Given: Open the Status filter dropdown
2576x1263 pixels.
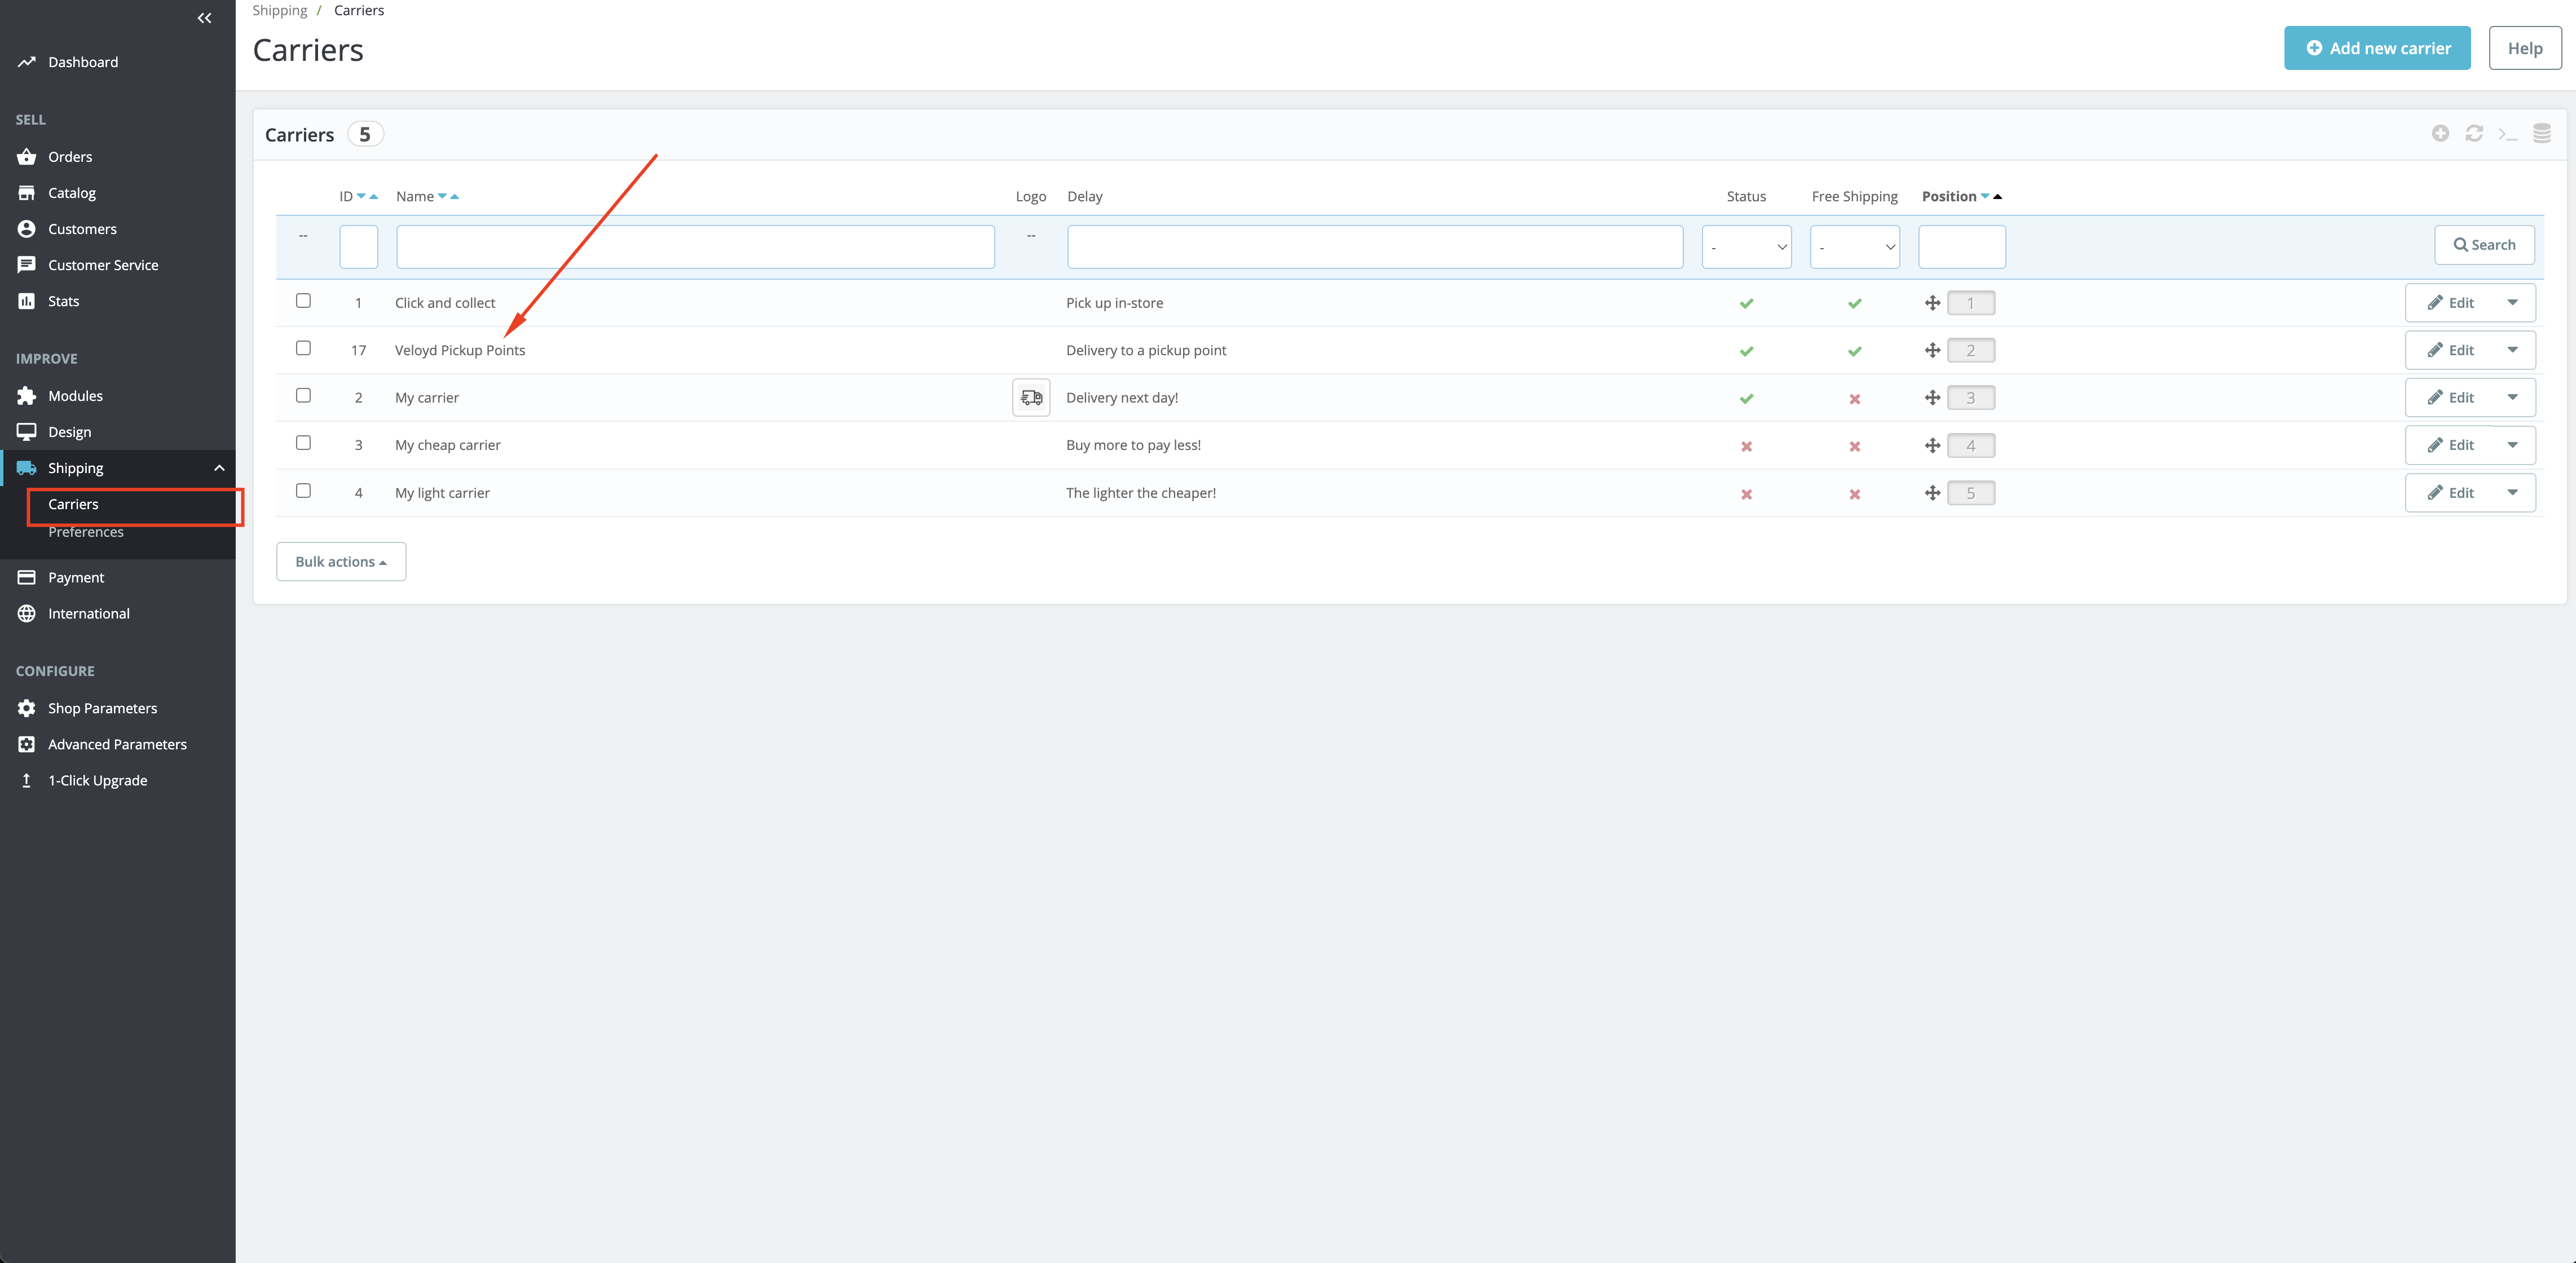Looking at the screenshot, I should tap(1746, 247).
